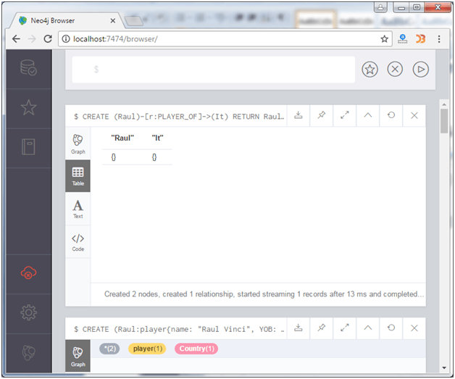Export the PLAYER_OF result via download icon

(298, 115)
